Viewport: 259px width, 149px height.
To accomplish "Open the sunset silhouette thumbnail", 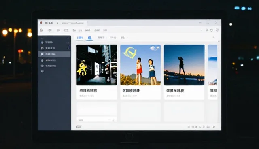I will click(x=184, y=65).
